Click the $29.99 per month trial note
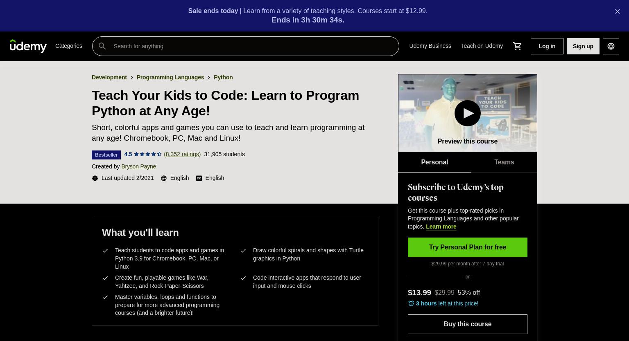629x341 pixels. 468,264
